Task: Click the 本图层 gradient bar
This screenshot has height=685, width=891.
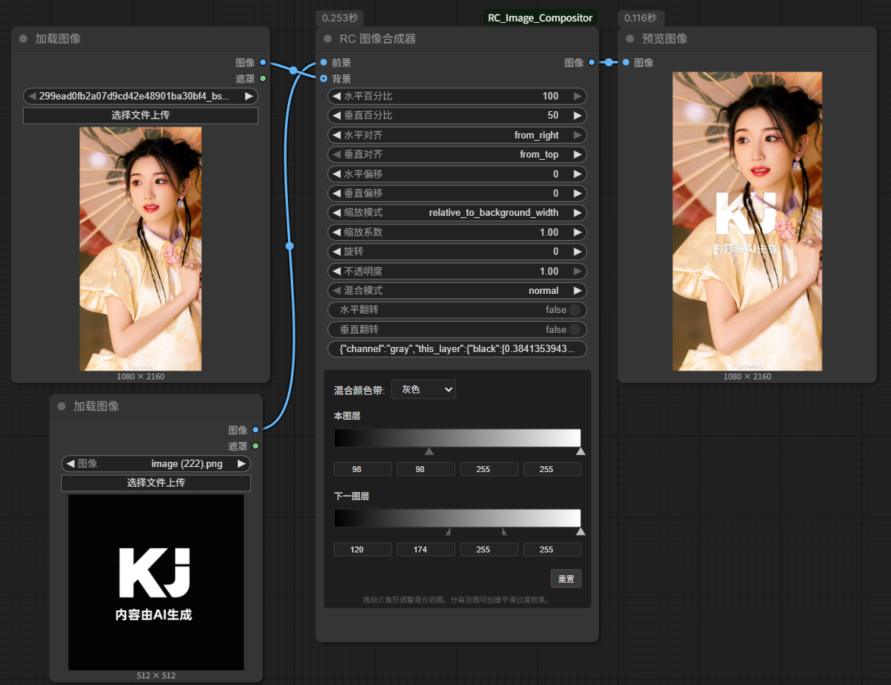Action: tap(457, 438)
